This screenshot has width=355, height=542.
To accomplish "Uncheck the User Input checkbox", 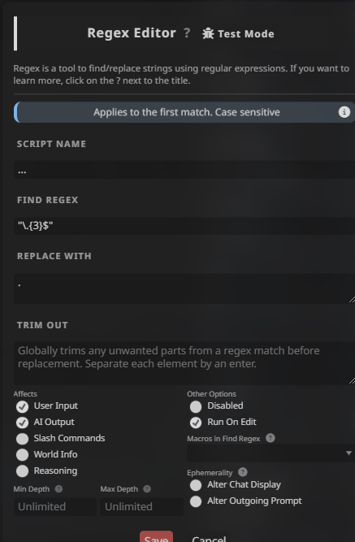I will point(23,406).
